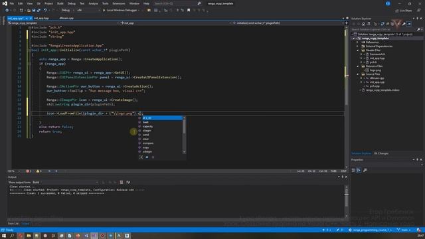
Task: Collapse the Resource Files folder
Action: tap(357, 66)
